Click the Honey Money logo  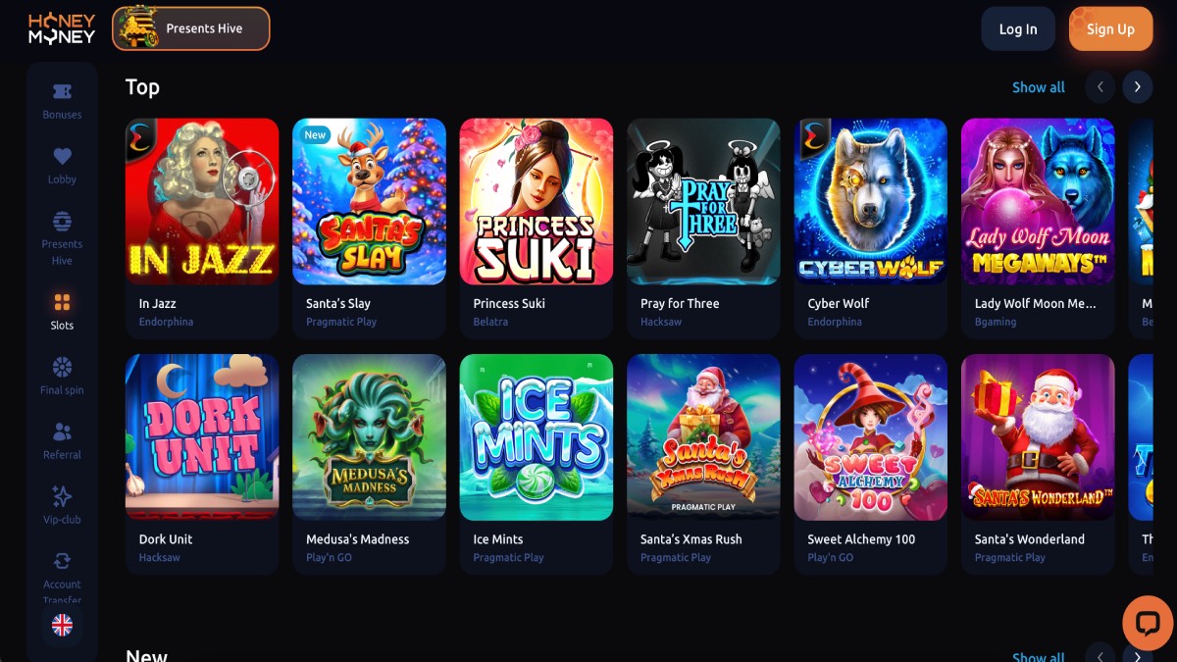[62, 28]
